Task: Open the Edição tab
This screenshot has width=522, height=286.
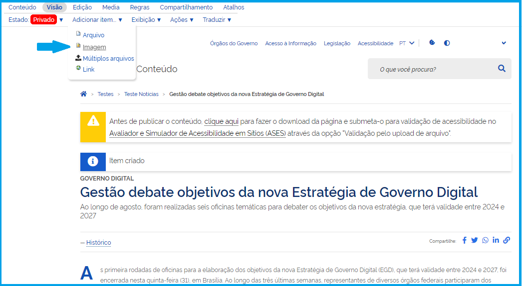Action: (x=82, y=7)
